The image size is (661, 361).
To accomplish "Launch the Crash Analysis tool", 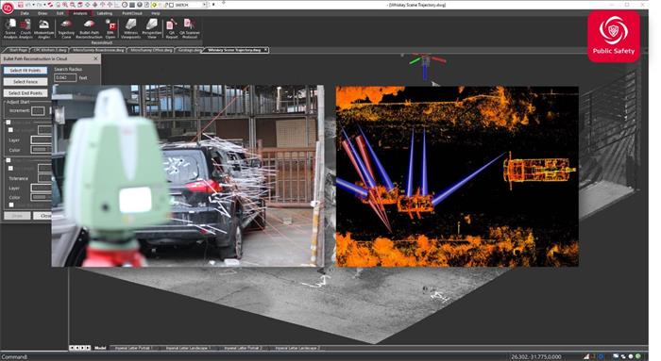I will [25, 28].
